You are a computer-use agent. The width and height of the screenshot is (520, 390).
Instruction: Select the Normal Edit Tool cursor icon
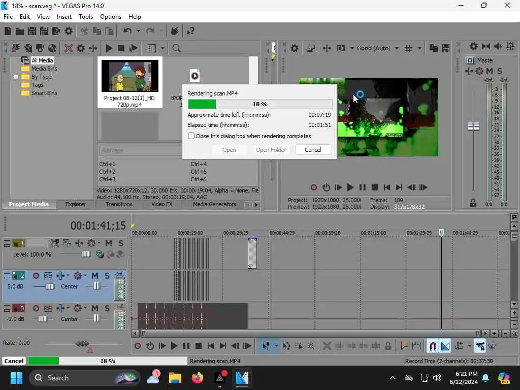266,346
